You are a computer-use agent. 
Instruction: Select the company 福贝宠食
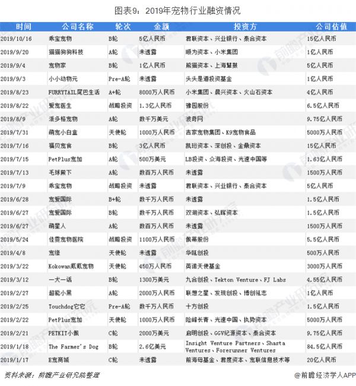60,145
